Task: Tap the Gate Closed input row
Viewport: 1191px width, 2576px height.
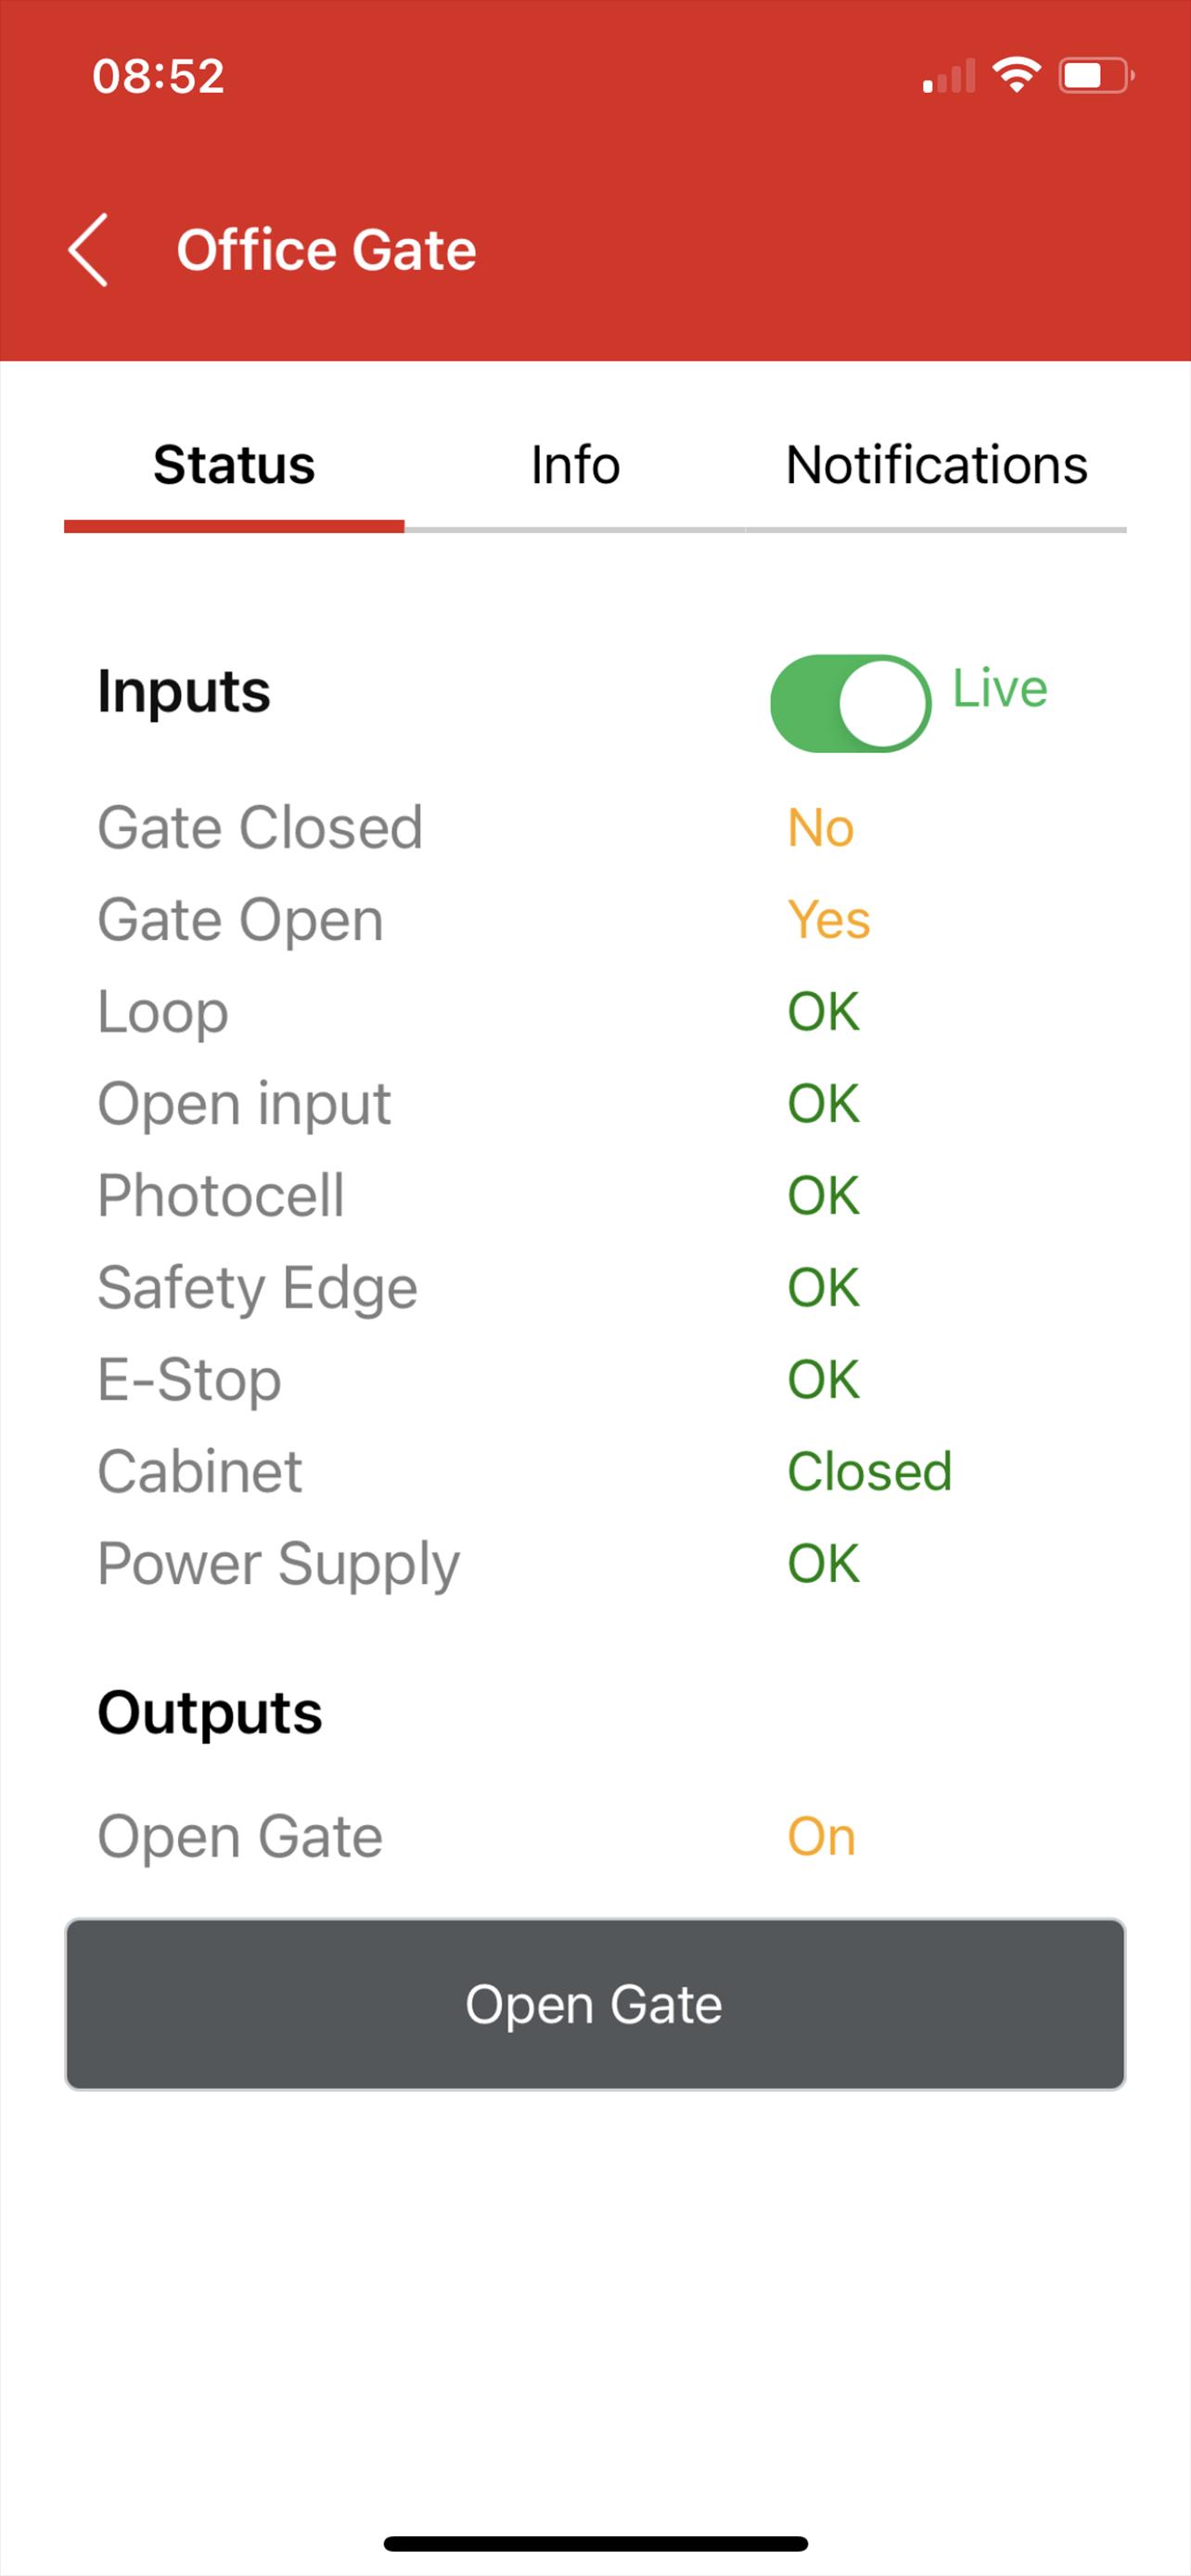Action: 595,828
